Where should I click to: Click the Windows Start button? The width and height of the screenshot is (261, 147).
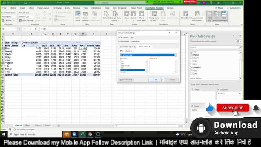point(4,134)
